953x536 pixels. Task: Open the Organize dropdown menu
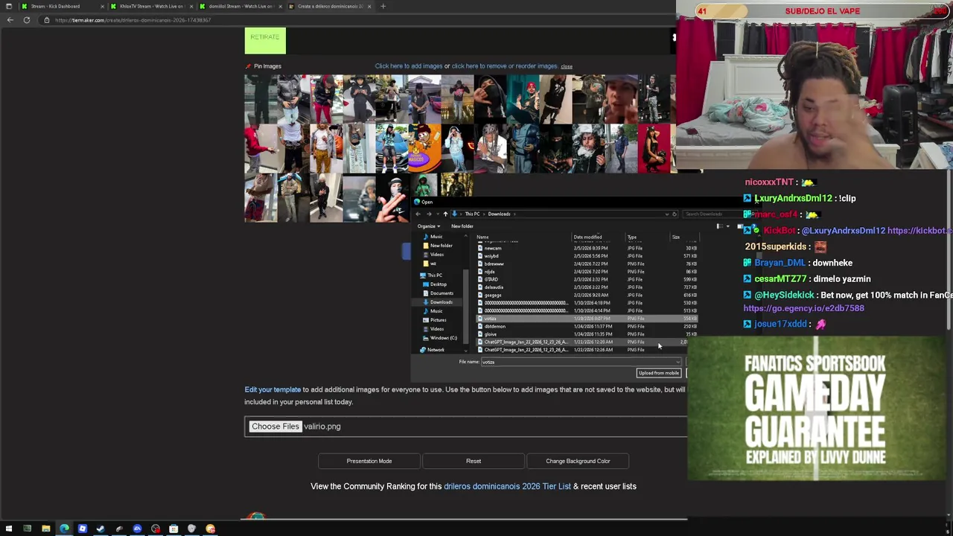click(428, 226)
